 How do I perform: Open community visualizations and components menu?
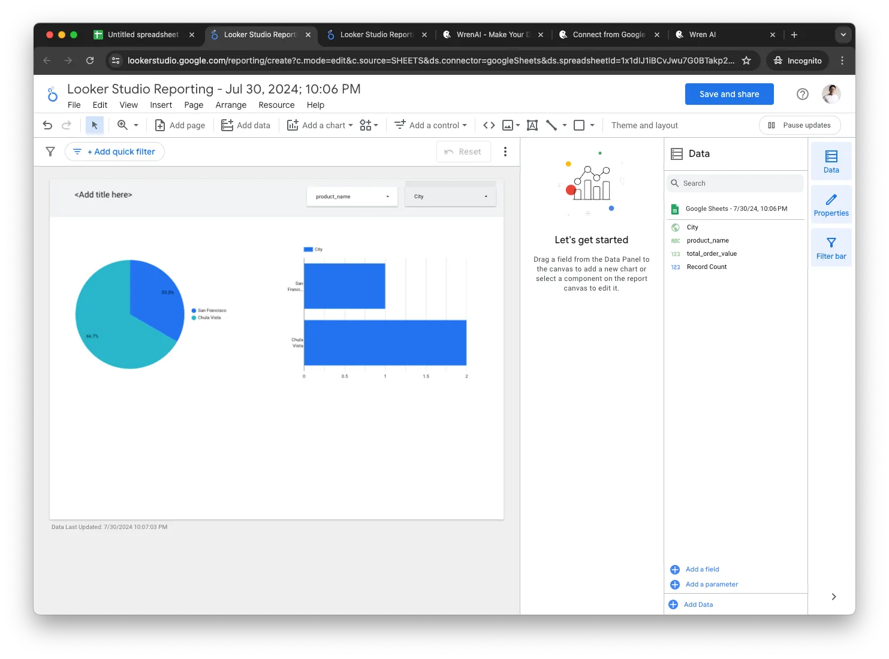point(369,125)
